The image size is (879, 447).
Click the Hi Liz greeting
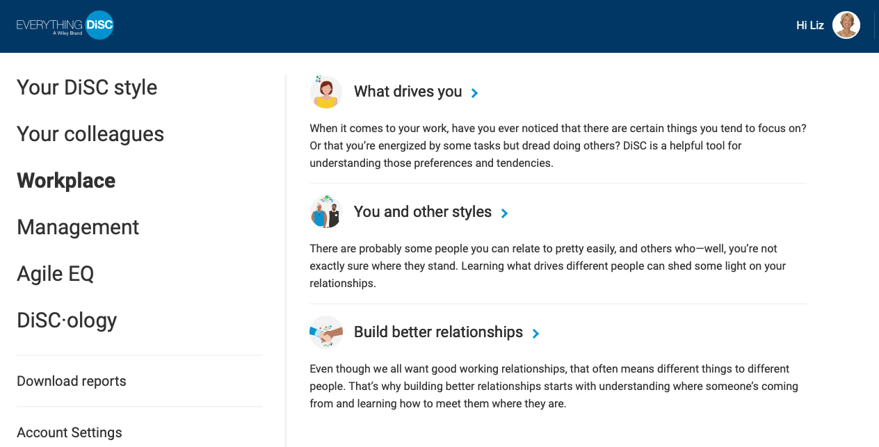click(x=810, y=25)
